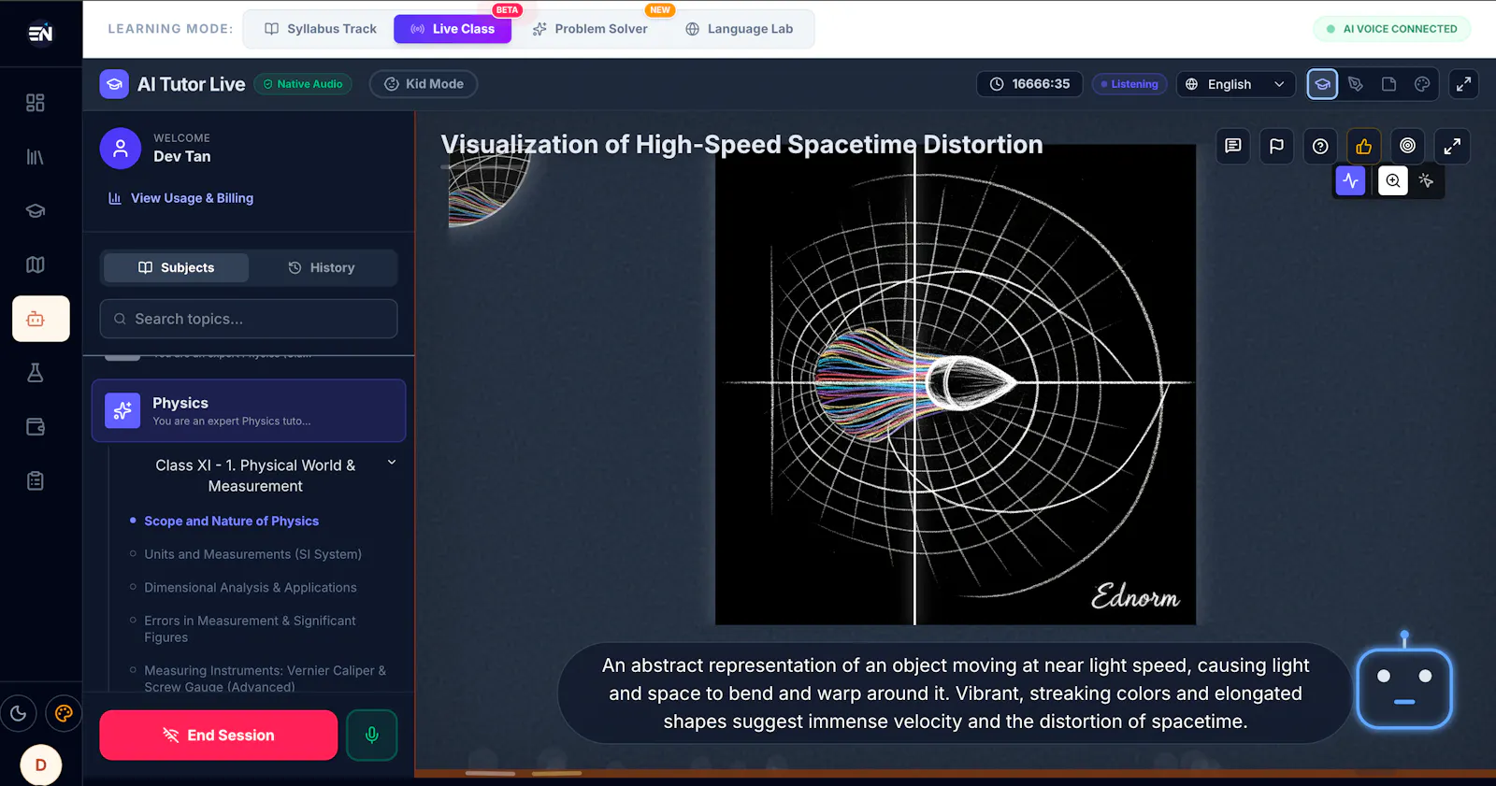
Task: Select the sparkle pointer cursor tool
Action: 1426,180
